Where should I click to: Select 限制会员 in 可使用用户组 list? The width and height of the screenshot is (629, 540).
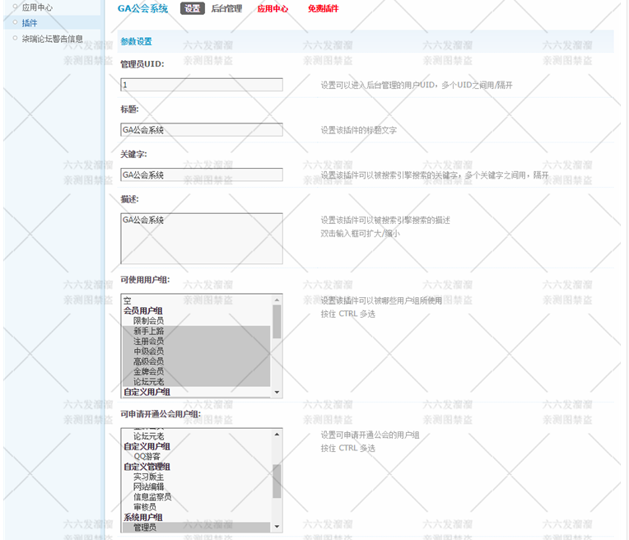click(x=197, y=320)
